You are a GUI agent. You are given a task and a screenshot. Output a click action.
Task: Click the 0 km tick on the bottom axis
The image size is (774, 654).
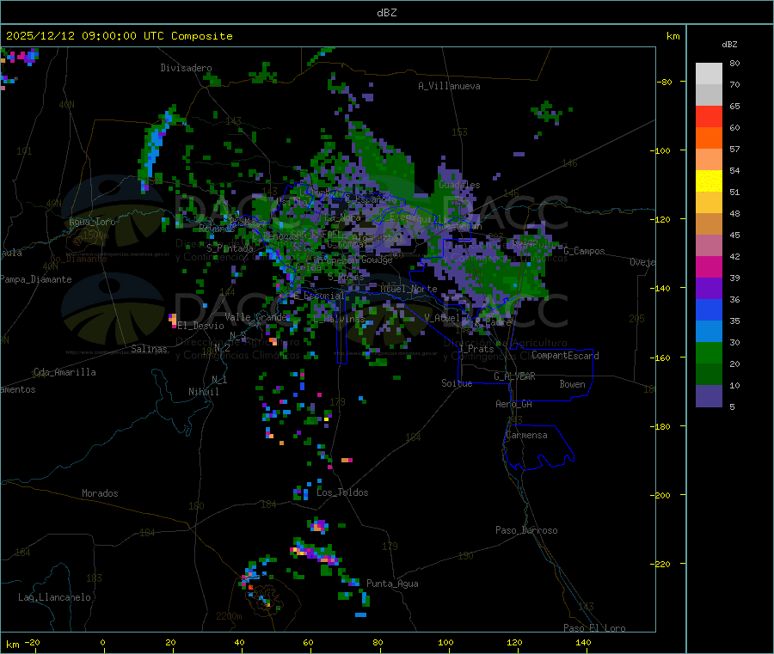click(102, 642)
